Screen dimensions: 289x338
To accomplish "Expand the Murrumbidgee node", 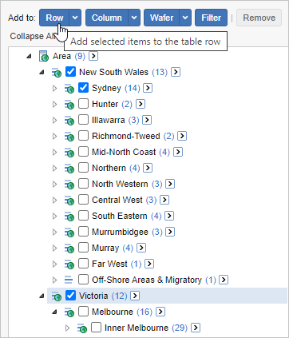I will click(x=54, y=232).
